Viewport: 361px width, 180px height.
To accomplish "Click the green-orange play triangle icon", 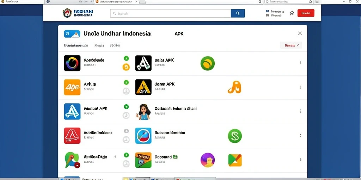I will (x=235, y=160).
